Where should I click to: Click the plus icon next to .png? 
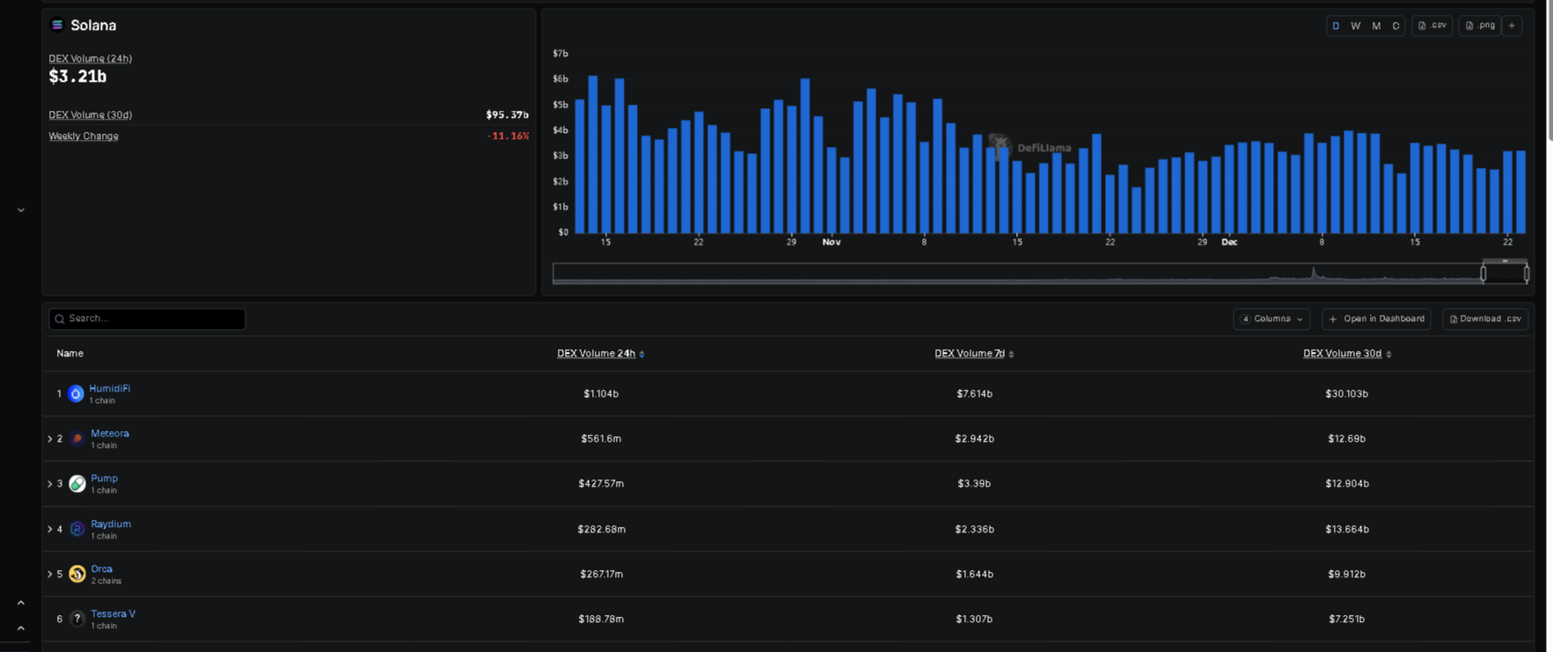1512,26
